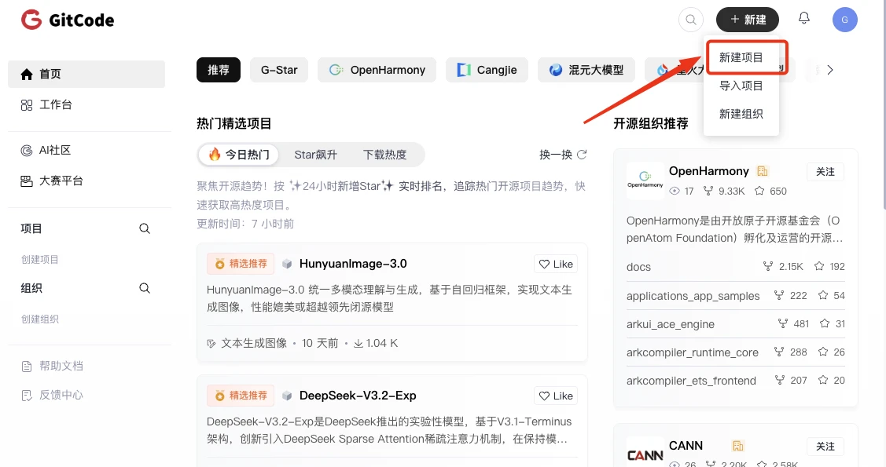Follow the OpenHarmony organization via 关注
The height and width of the screenshot is (467, 886).
825,171
